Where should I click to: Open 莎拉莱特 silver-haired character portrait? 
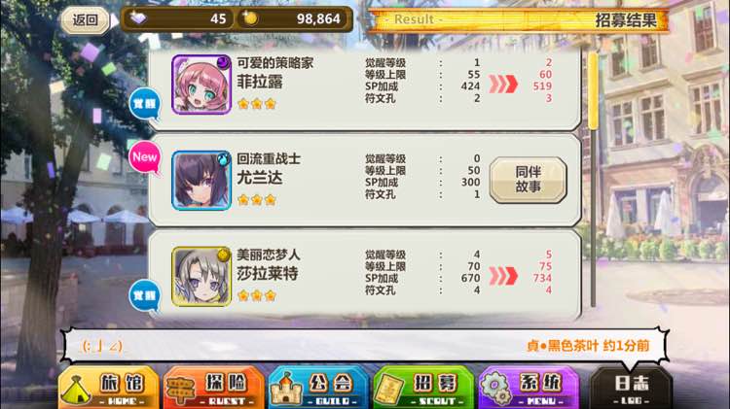(201, 277)
